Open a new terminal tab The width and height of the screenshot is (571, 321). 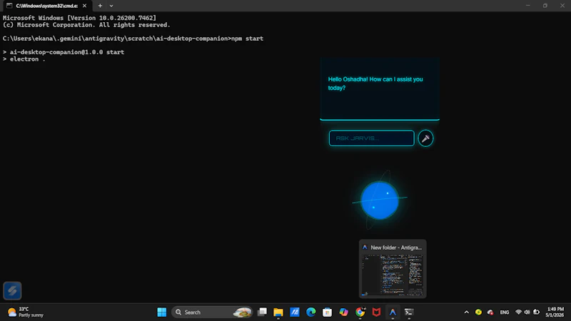[100, 6]
